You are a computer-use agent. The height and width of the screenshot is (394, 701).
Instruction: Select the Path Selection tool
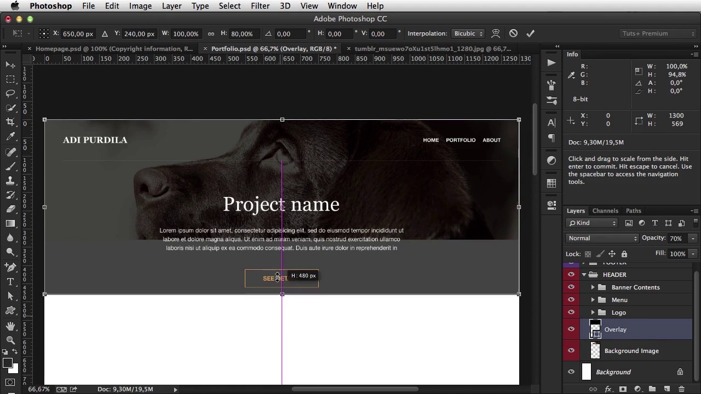[x=10, y=296]
